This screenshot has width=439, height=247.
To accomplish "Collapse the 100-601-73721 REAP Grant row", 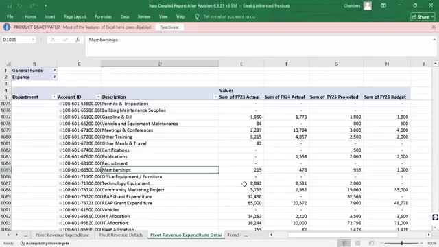I will [x=60, y=203].
